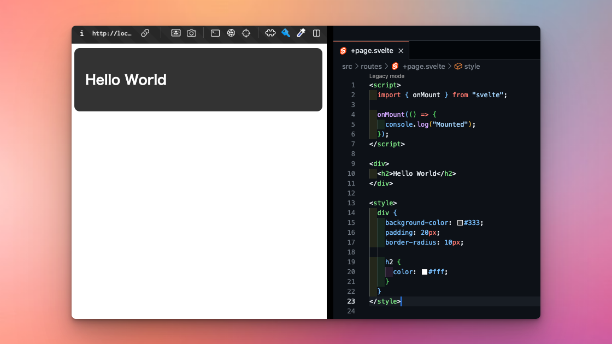
Task: Click the color property on line 20
Action: click(403, 272)
